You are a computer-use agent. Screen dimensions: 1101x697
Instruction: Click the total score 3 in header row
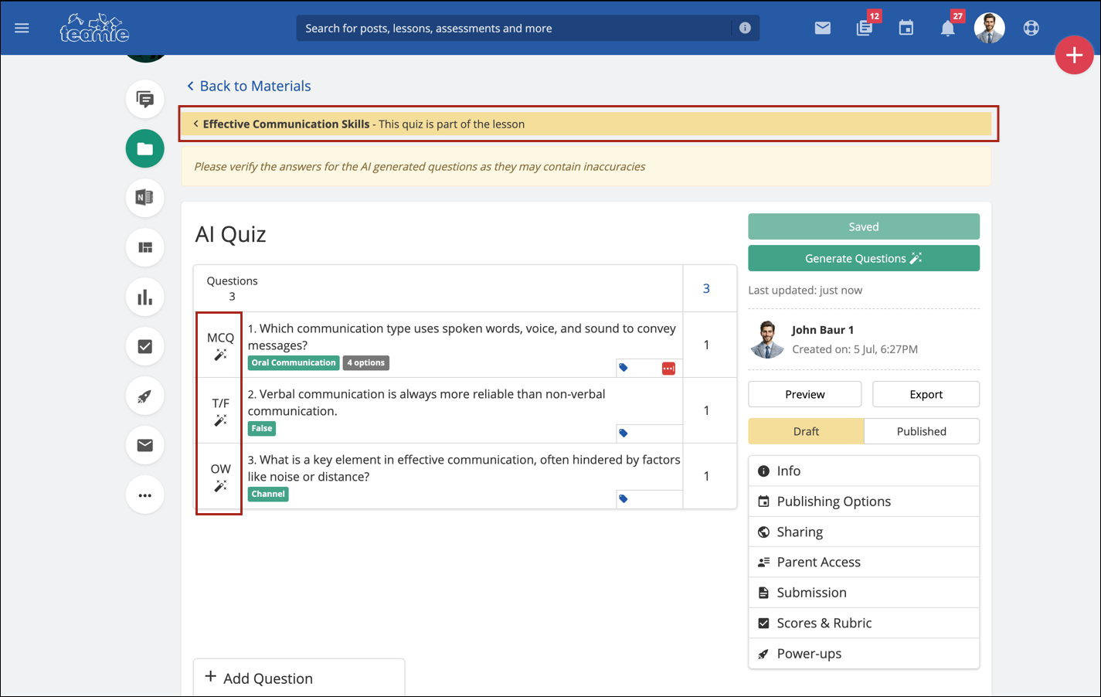coord(706,288)
